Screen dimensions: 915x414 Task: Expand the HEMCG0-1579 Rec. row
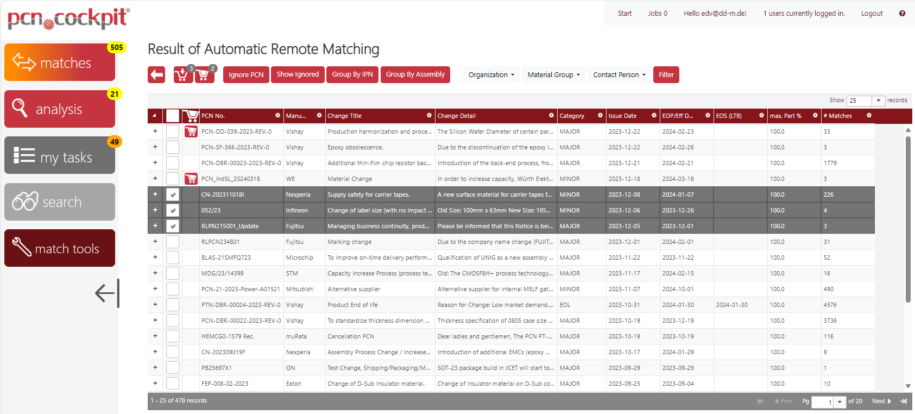[x=155, y=336]
